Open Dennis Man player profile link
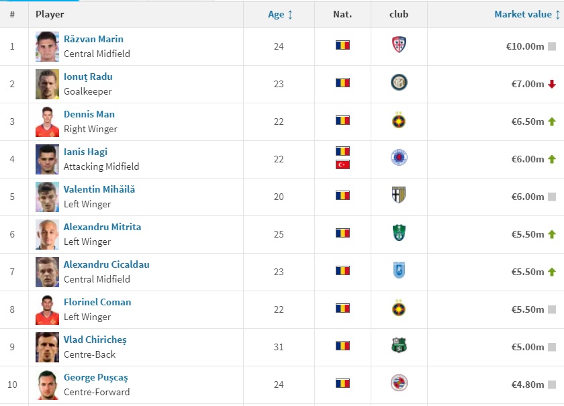 [89, 114]
